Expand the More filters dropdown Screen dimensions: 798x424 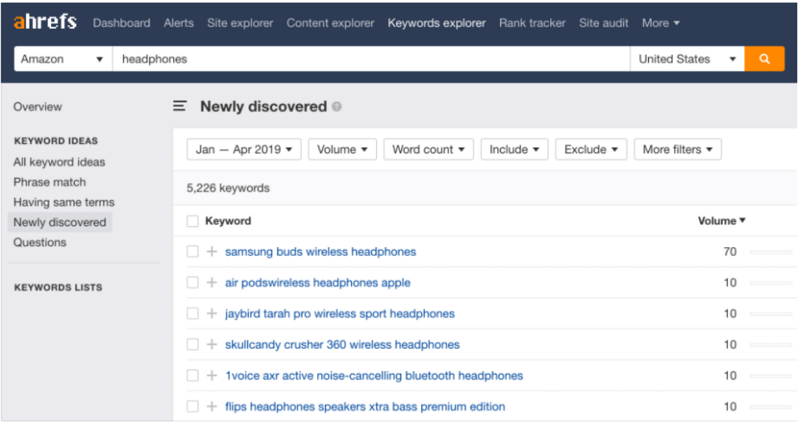click(x=677, y=149)
